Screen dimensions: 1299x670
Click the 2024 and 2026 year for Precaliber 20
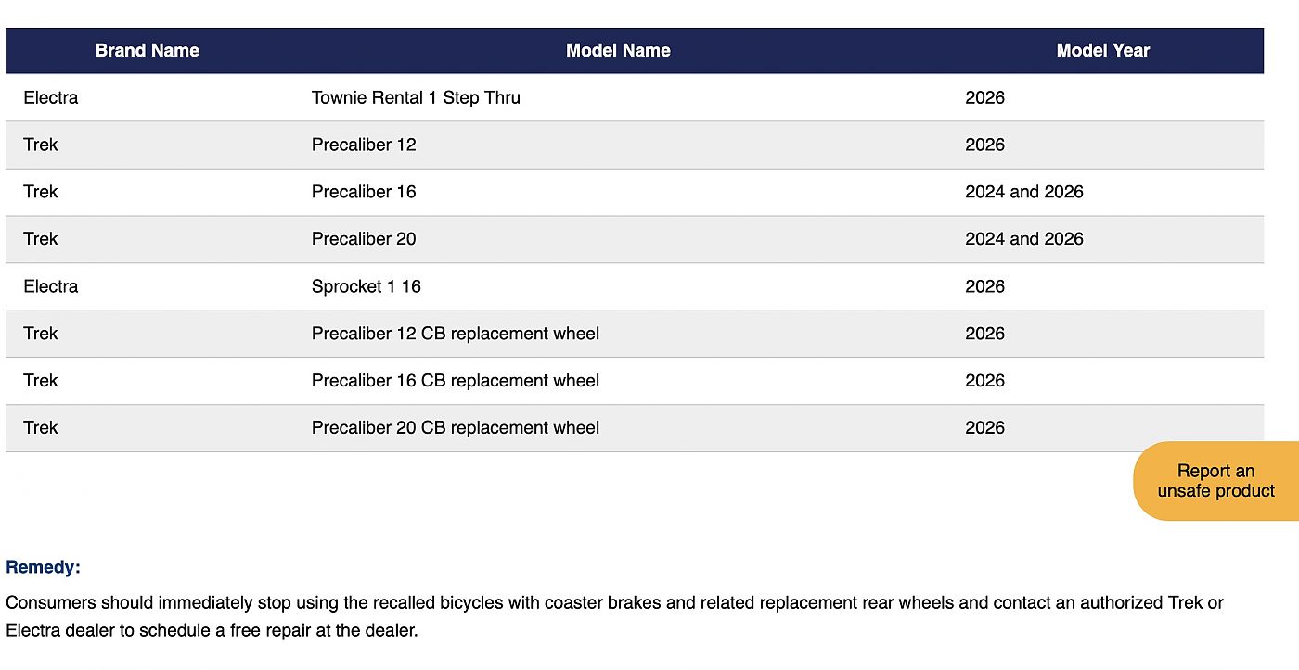(x=1023, y=239)
